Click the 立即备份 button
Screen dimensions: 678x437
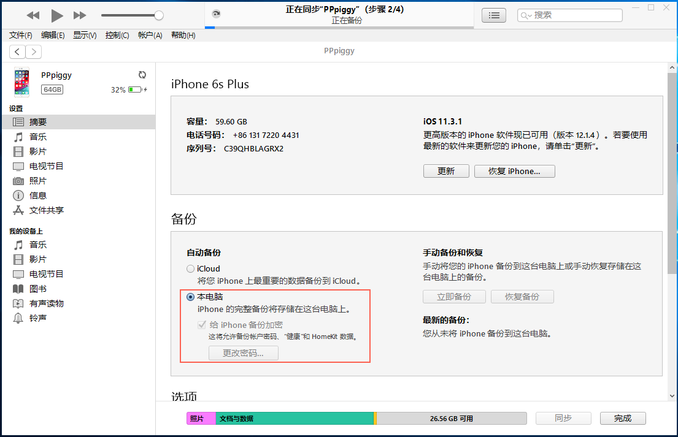click(x=454, y=297)
